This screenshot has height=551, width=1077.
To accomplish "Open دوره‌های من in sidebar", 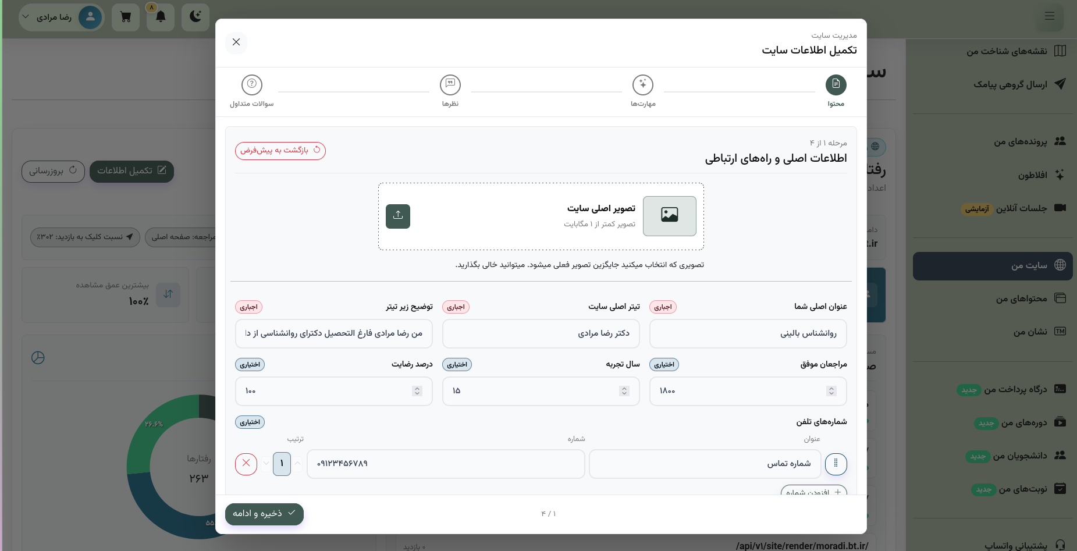I will [x=993, y=422].
